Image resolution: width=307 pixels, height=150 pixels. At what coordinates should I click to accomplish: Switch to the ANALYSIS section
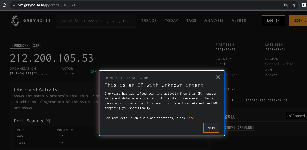214,21
